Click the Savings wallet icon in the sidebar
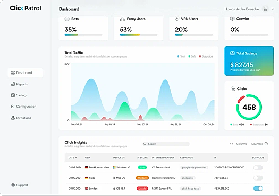Screen dimensions: 279x196 point(13,95)
